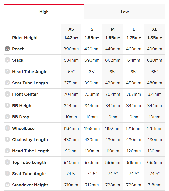Select the High geometry tab
Viewport: 169px width, 191px height.
click(44, 12)
